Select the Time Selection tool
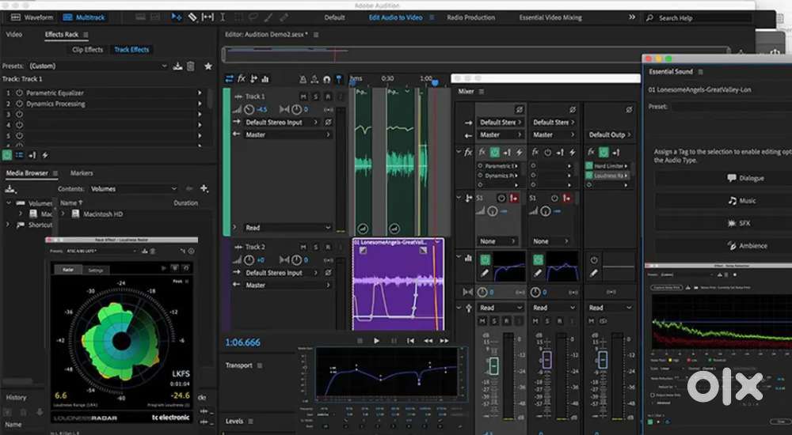Image resolution: width=792 pixels, height=435 pixels. click(x=223, y=17)
